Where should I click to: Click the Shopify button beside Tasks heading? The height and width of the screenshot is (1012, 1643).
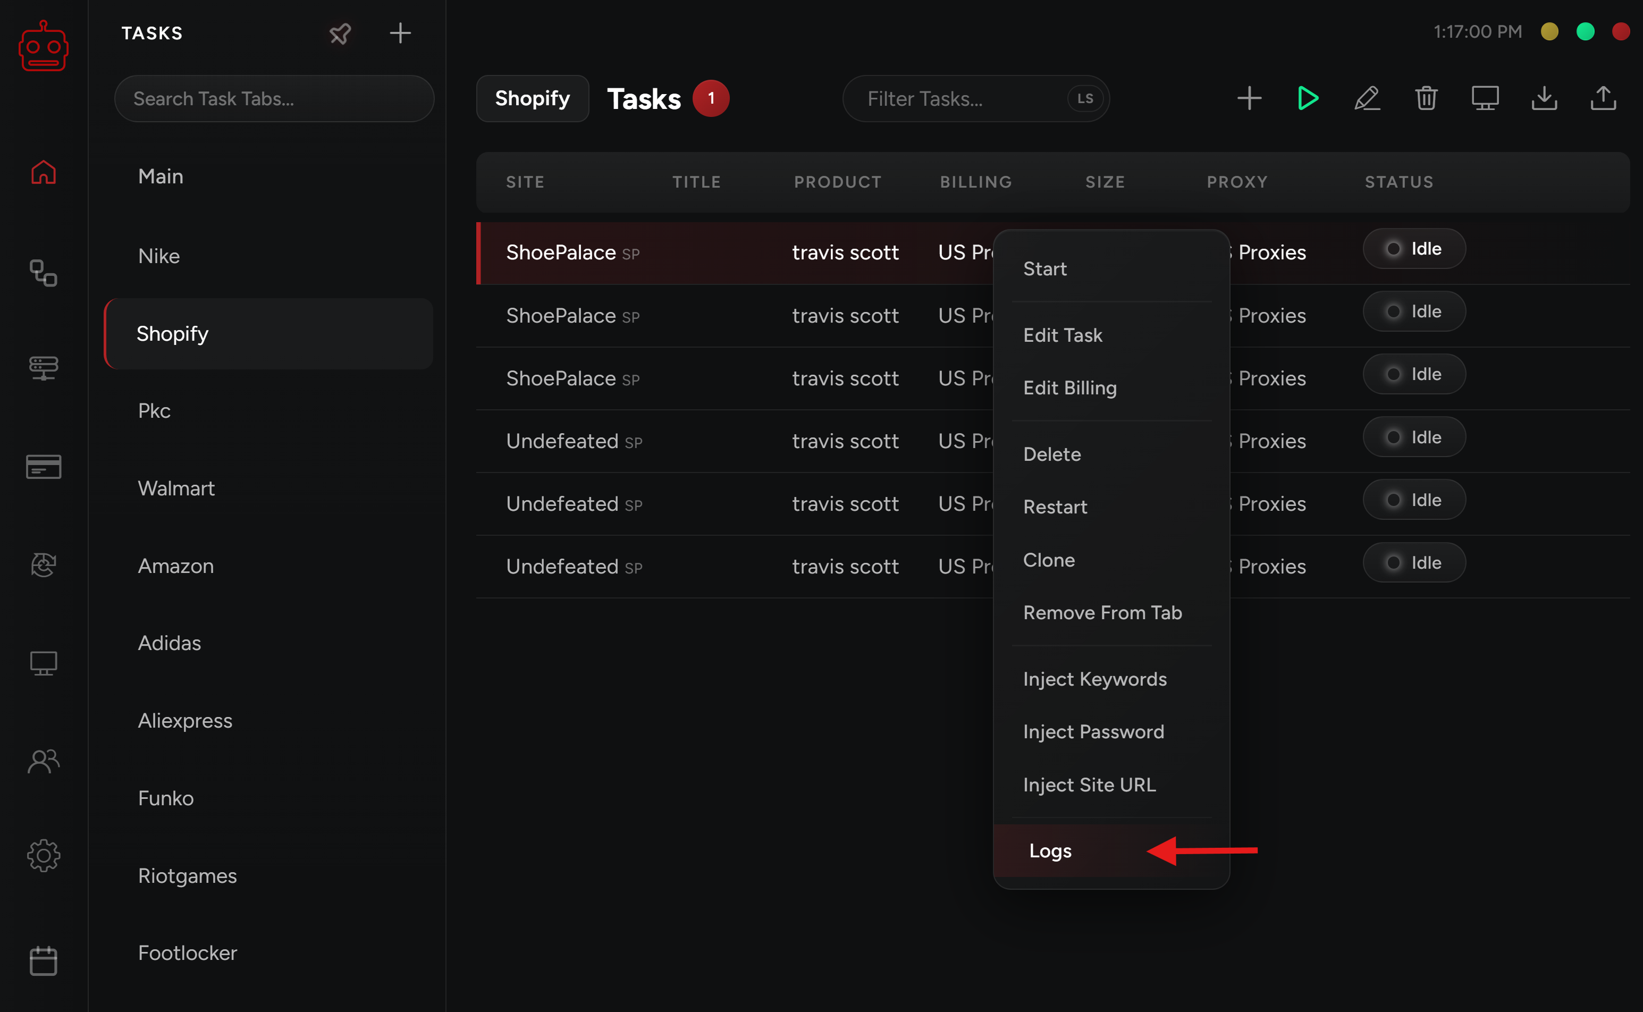point(532,98)
